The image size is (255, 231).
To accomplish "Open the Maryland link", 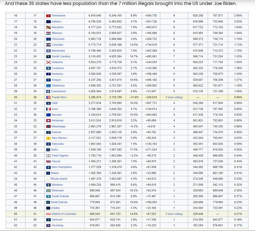I will pos(57,27).
